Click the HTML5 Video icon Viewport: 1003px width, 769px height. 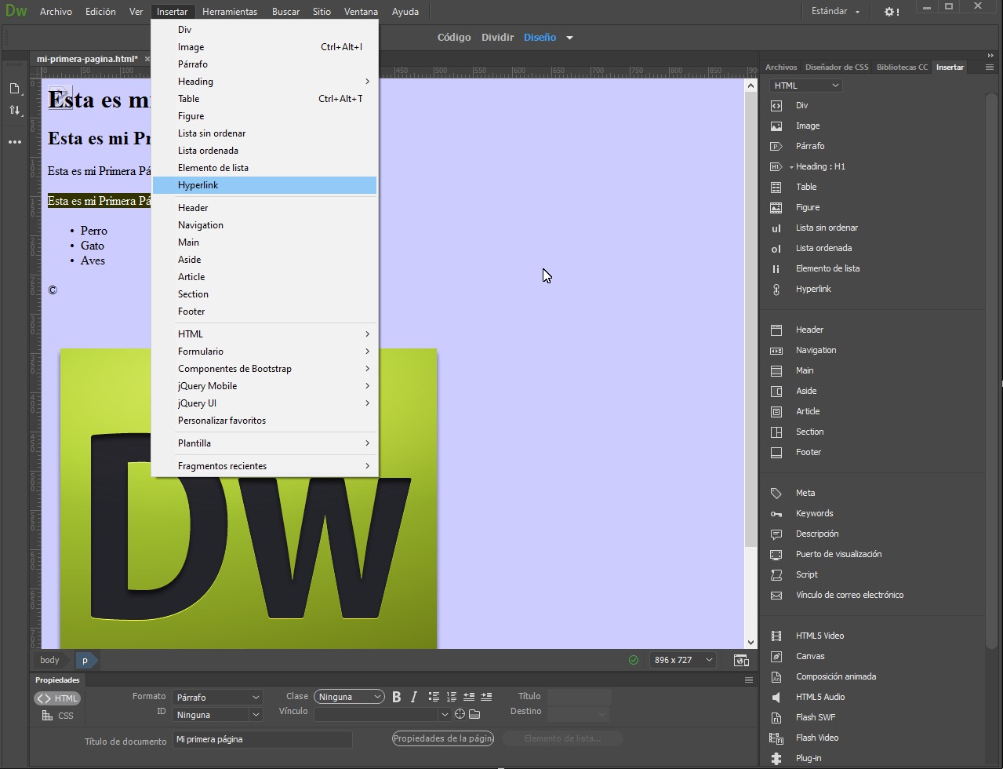776,636
